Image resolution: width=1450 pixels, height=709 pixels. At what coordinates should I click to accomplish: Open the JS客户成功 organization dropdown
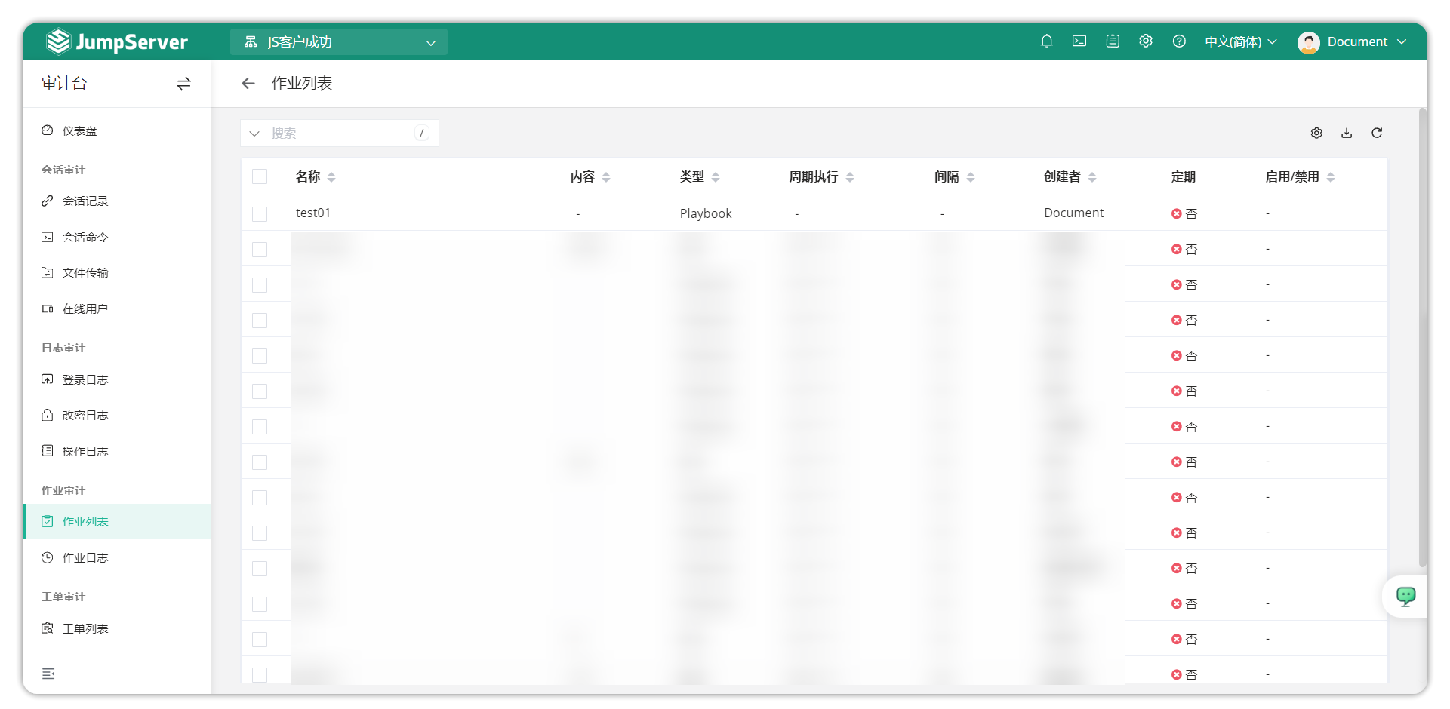pos(339,42)
